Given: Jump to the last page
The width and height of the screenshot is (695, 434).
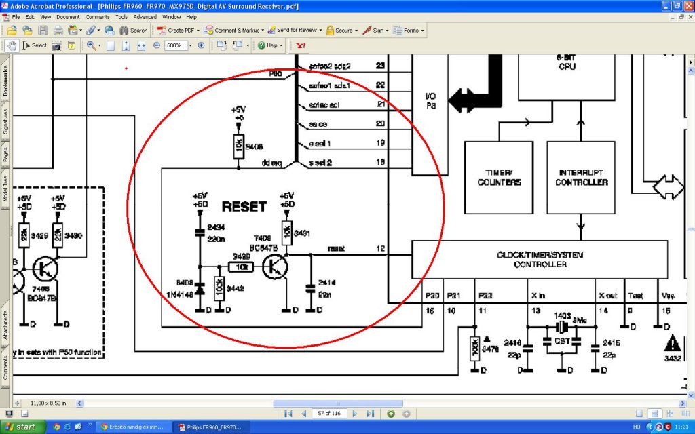Looking at the screenshot, I should click(x=370, y=414).
